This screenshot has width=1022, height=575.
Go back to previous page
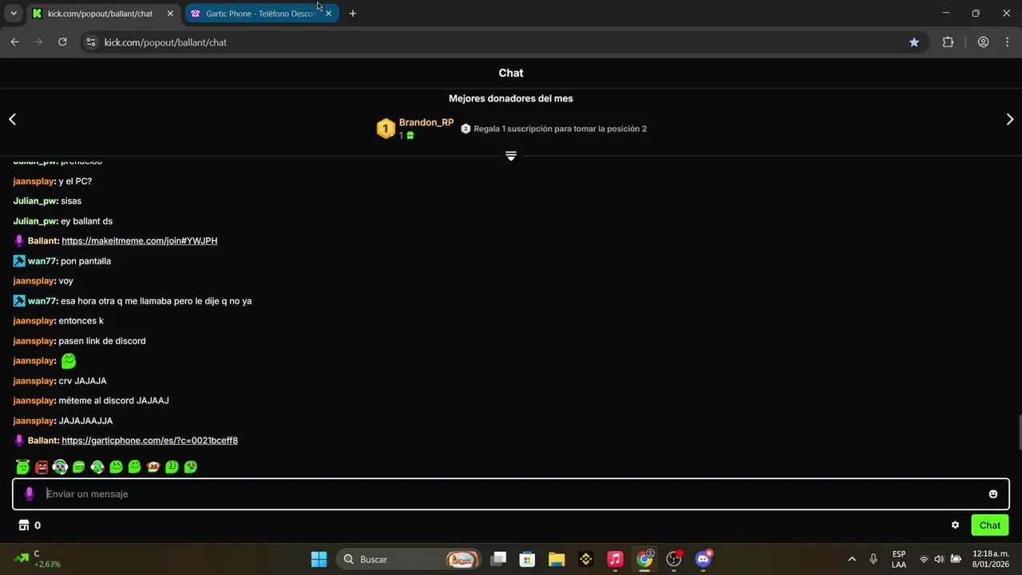(14, 42)
